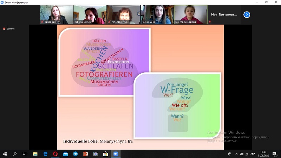Switch keyboard language from УКР
This screenshot has height=158, width=281.
click(x=253, y=154)
